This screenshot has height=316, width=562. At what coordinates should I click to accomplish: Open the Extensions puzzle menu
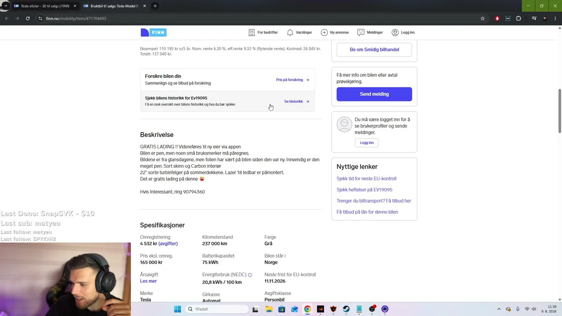(x=519, y=18)
